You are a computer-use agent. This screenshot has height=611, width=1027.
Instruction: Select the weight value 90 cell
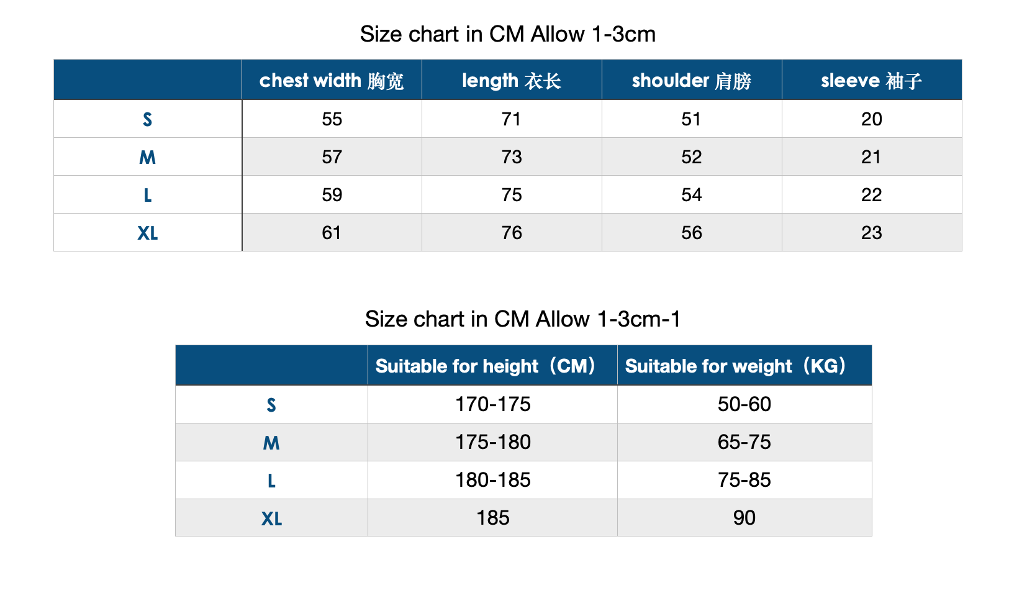(744, 518)
